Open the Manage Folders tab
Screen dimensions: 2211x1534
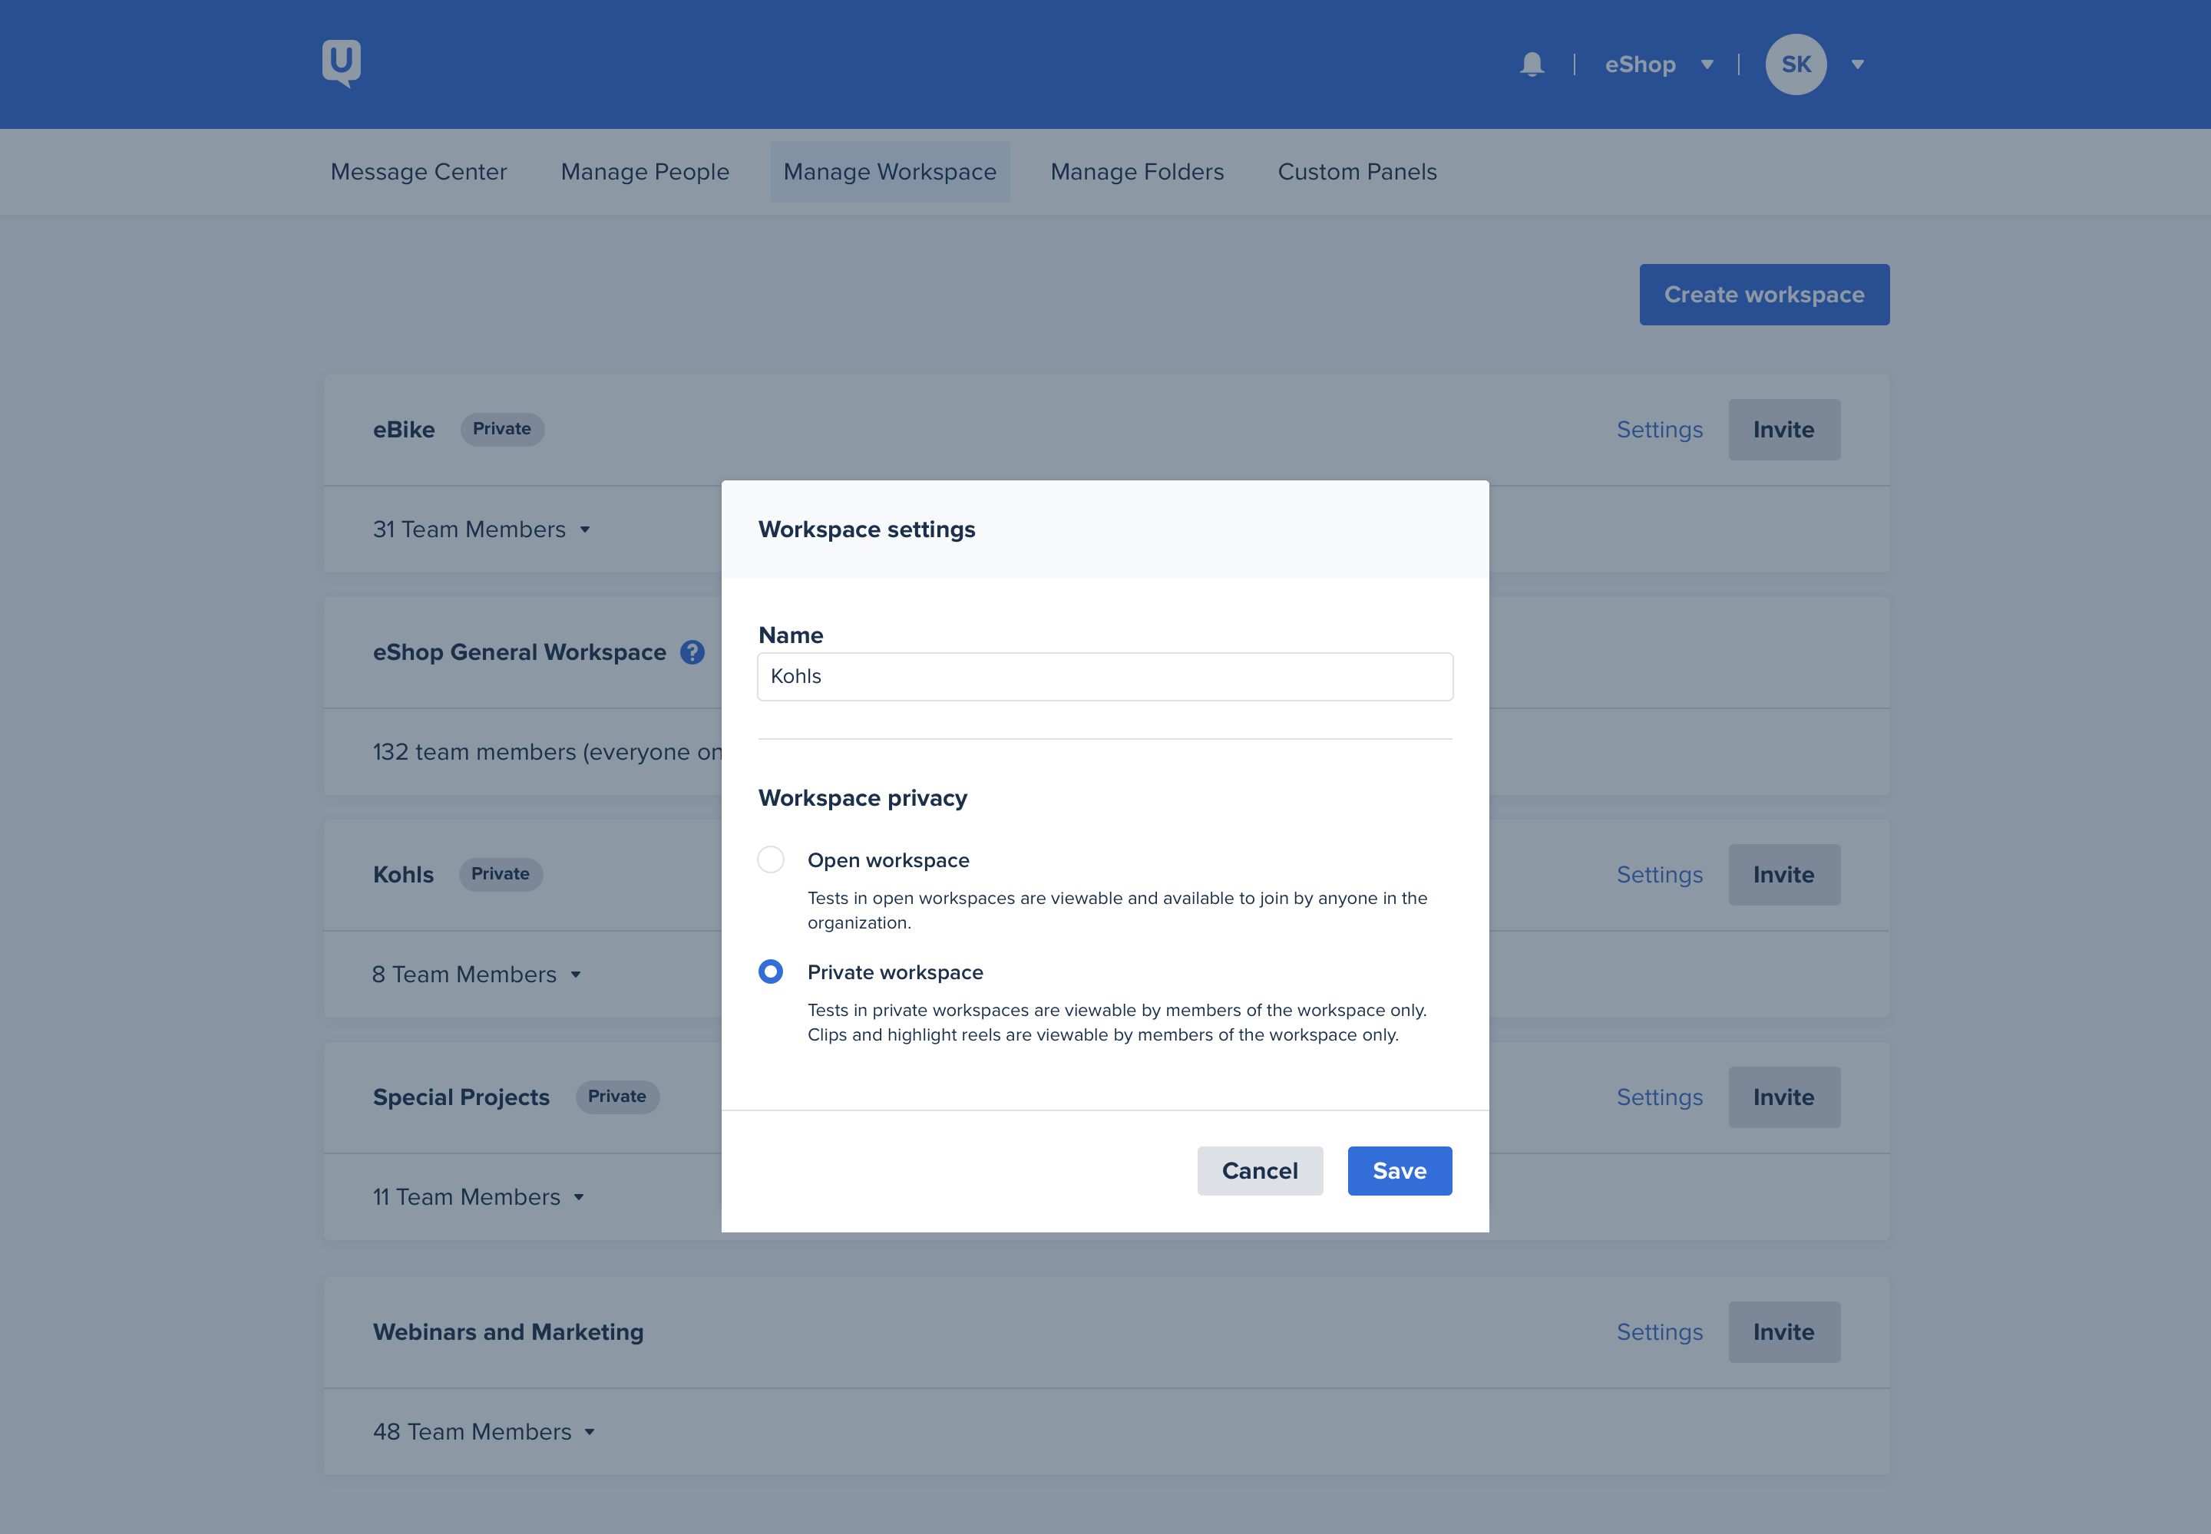[x=1137, y=172]
